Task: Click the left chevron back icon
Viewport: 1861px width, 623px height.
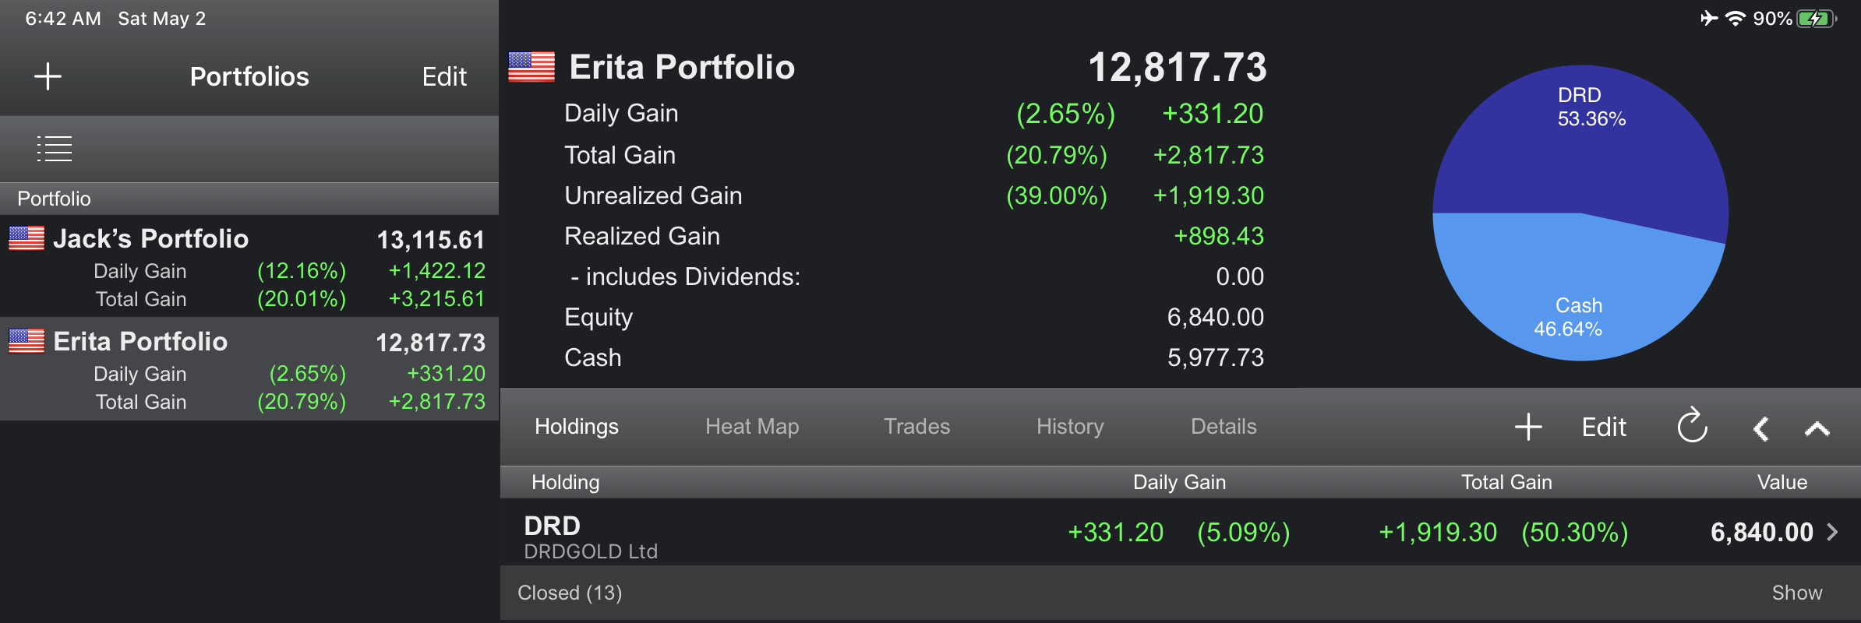Action: click(1760, 428)
